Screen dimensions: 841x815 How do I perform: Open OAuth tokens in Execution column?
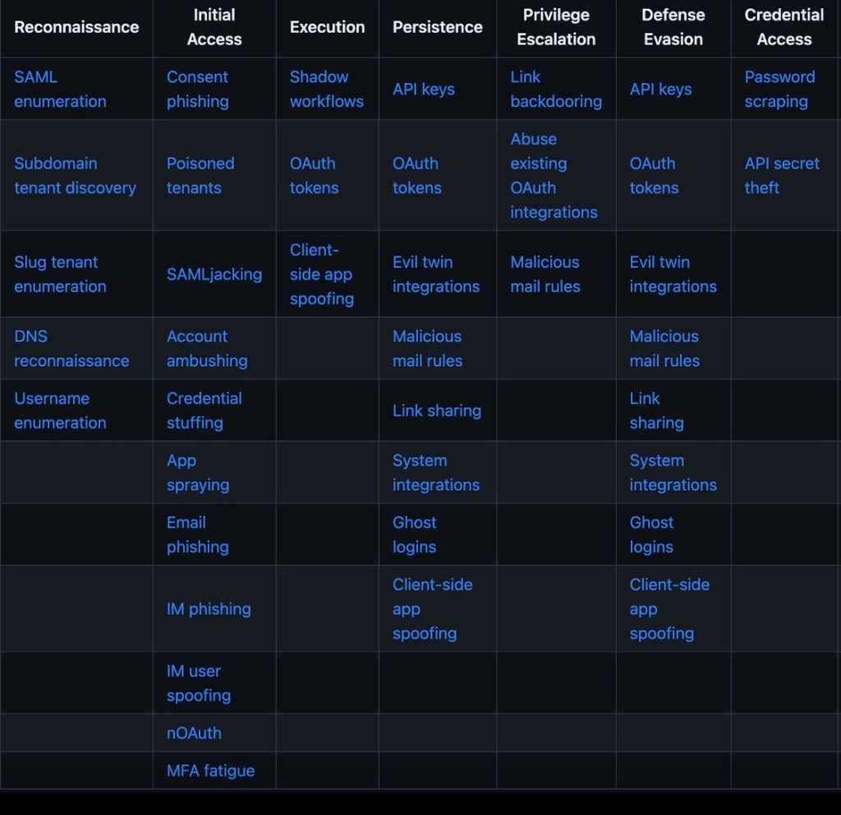[x=315, y=176]
